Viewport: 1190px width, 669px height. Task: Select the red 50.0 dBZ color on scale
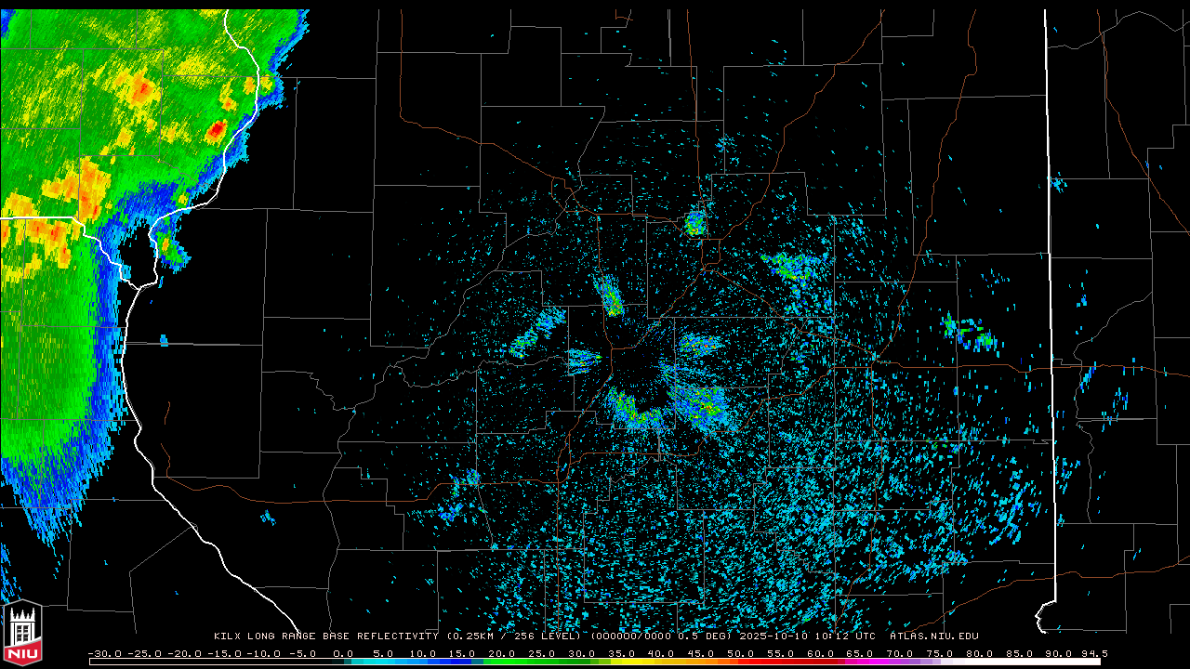pos(740,662)
